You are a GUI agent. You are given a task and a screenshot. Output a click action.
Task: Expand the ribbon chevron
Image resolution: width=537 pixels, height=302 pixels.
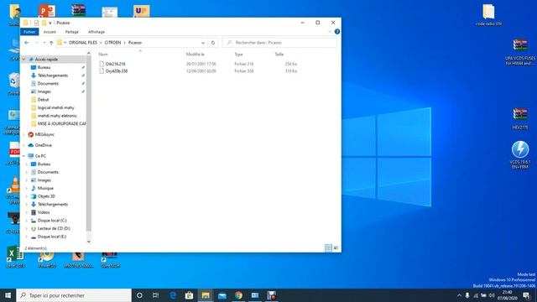[330, 32]
